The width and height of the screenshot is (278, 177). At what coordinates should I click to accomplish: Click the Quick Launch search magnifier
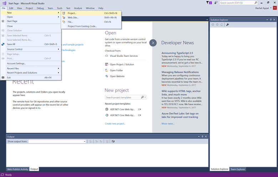256,2
